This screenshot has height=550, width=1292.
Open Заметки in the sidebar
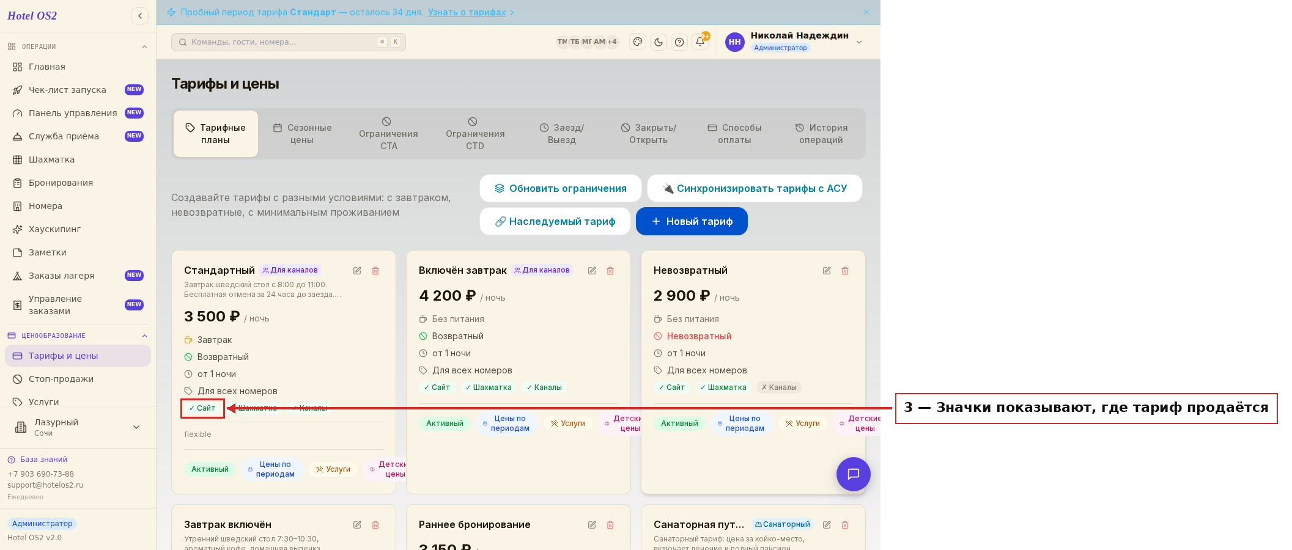coord(78,252)
